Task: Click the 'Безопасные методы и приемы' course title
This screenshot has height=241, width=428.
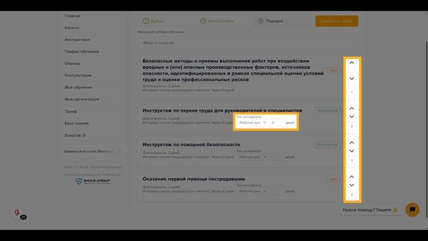Action: (x=233, y=70)
